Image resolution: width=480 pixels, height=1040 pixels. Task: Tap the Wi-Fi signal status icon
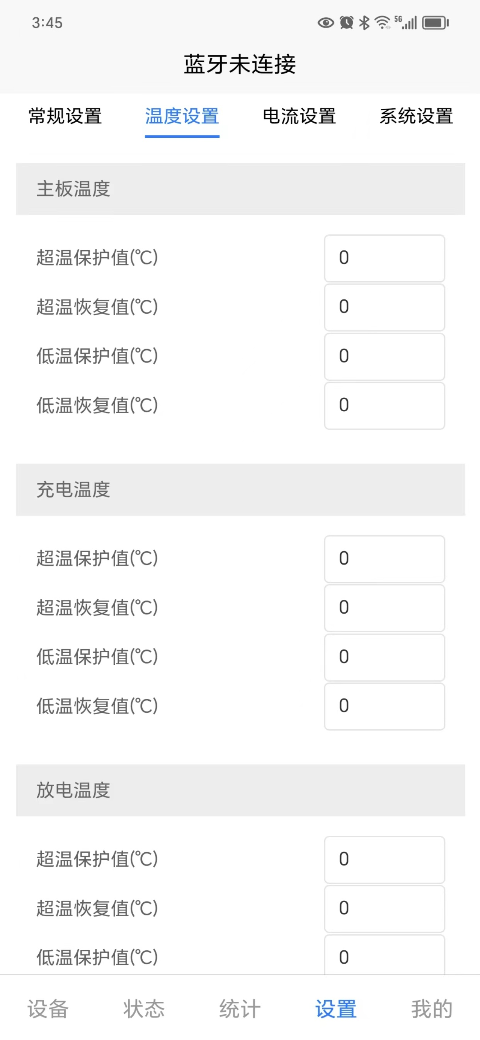(382, 22)
